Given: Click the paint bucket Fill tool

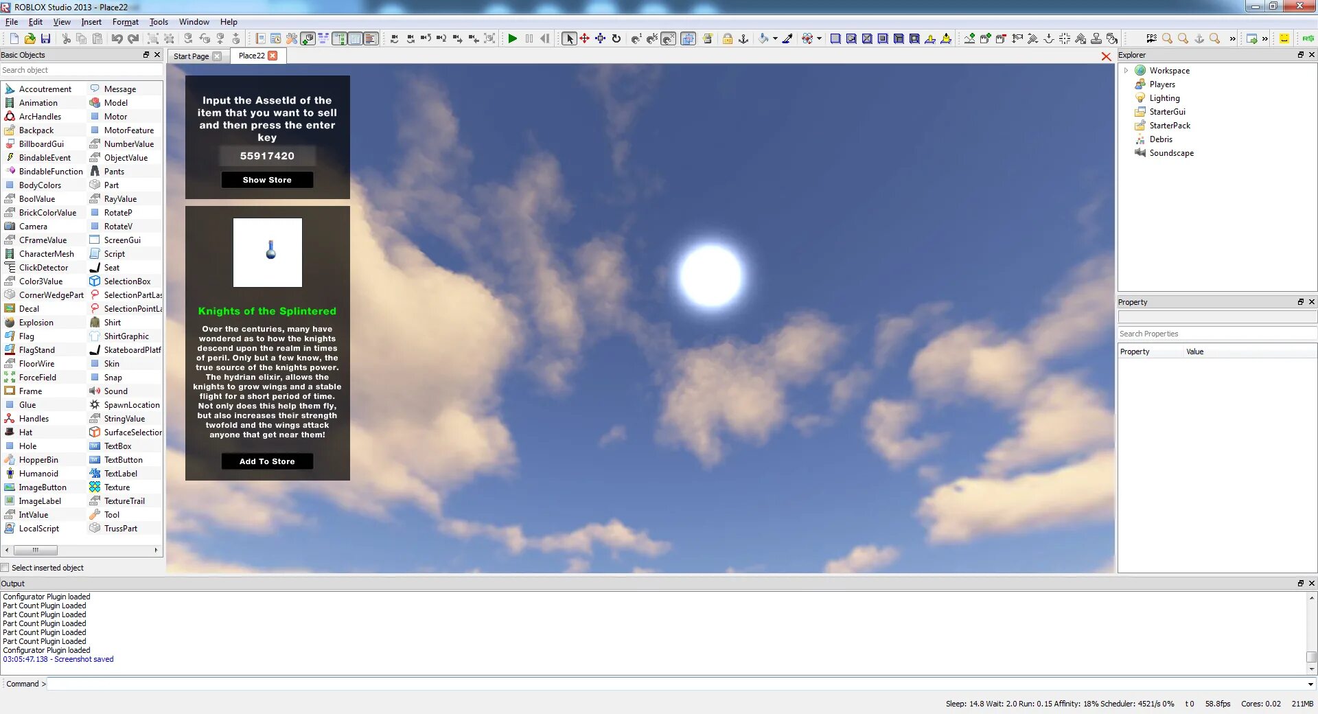Looking at the screenshot, I should [x=763, y=39].
